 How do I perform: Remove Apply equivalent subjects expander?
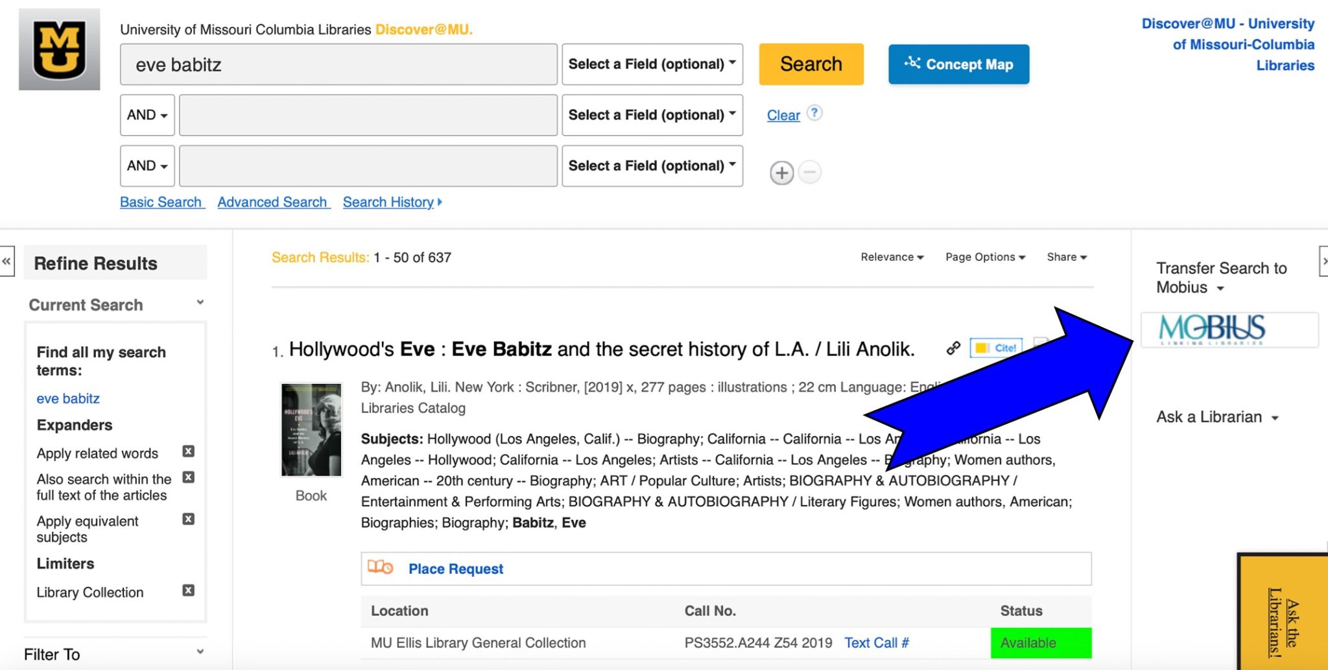(x=188, y=519)
